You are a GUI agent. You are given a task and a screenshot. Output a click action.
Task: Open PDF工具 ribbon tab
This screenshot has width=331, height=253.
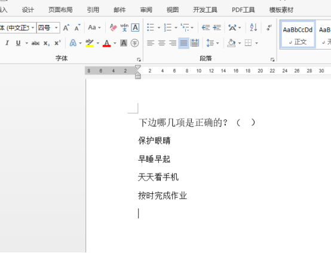pos(243,10)
